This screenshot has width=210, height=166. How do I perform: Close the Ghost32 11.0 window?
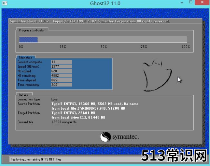(202, 2)
